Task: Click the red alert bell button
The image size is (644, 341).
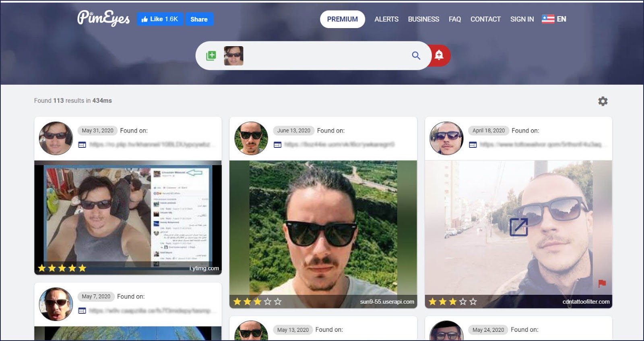Action: [x=439, y=55]
